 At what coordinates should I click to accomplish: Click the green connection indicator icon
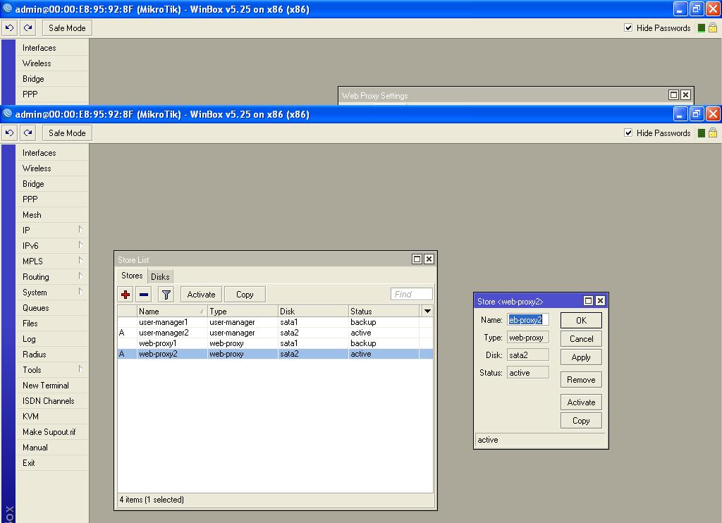[702, 133]
